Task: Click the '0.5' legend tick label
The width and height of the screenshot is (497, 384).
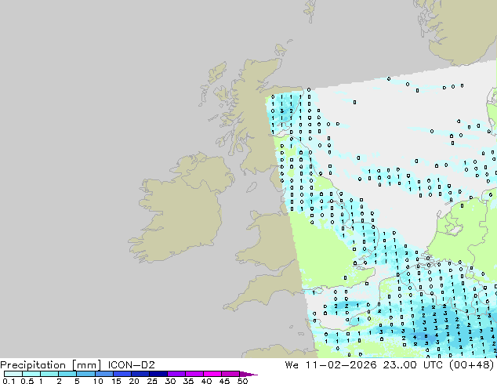Action: click(x=27, y=381)
